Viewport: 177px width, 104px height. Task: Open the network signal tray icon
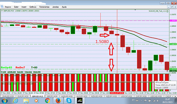[x=153, y=101]
